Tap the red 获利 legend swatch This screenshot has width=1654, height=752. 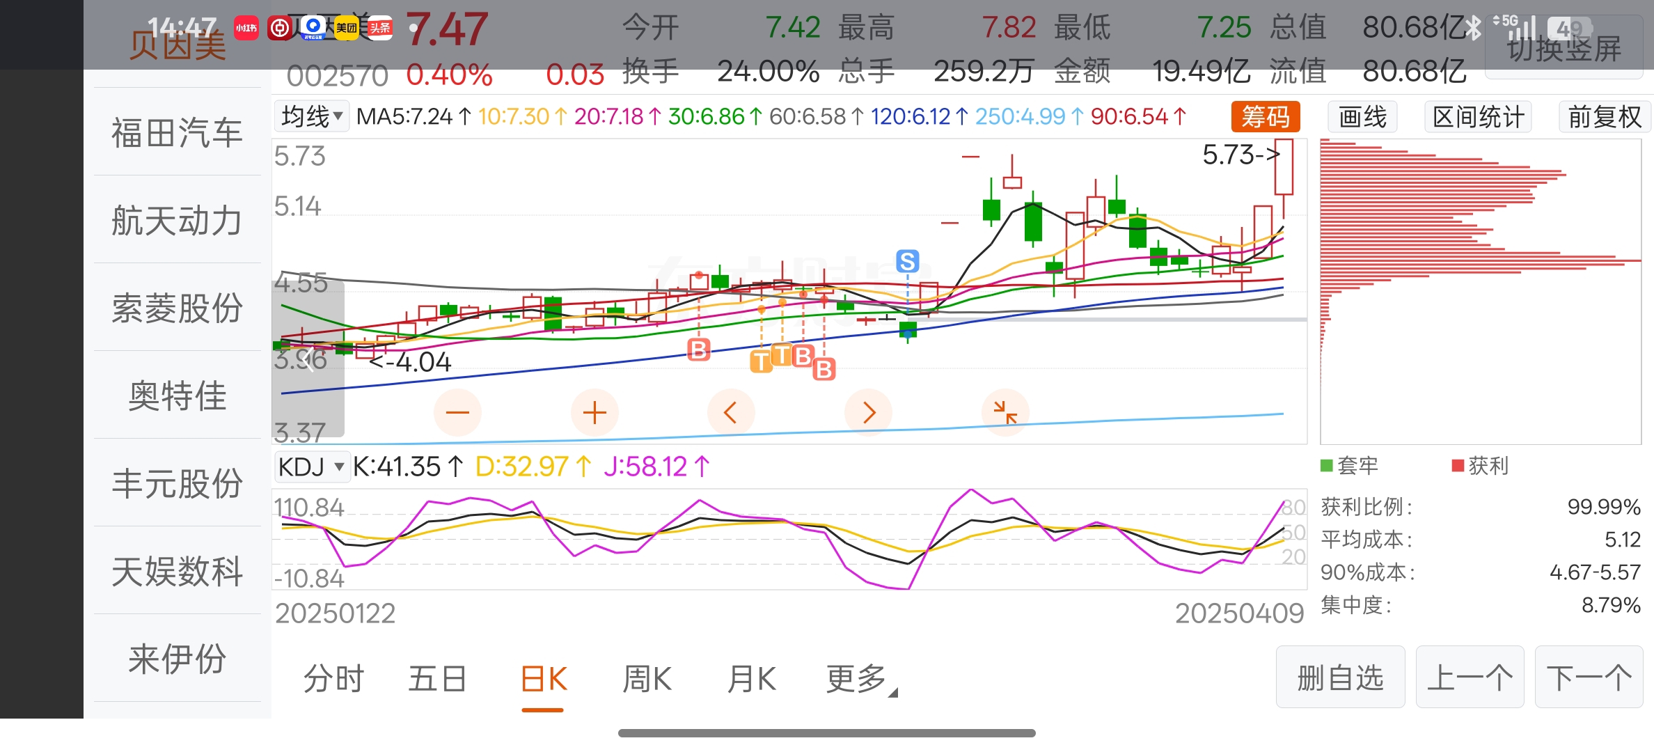click(x=1458, y=466)
